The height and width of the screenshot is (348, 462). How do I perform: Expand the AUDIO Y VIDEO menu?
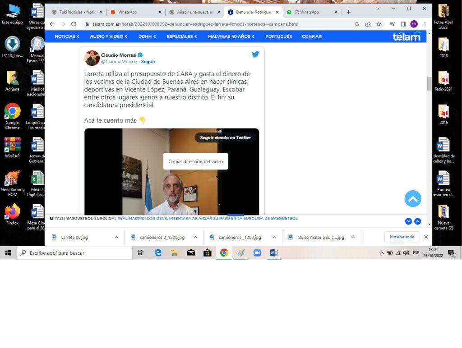108,37
